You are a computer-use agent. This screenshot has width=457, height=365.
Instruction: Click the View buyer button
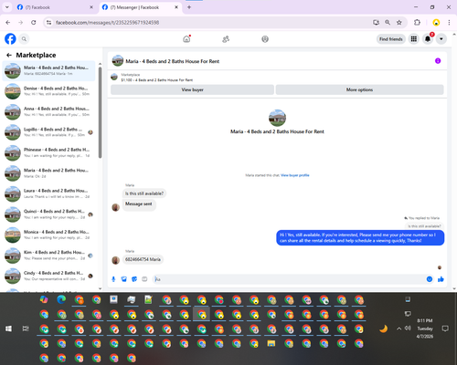192,89
